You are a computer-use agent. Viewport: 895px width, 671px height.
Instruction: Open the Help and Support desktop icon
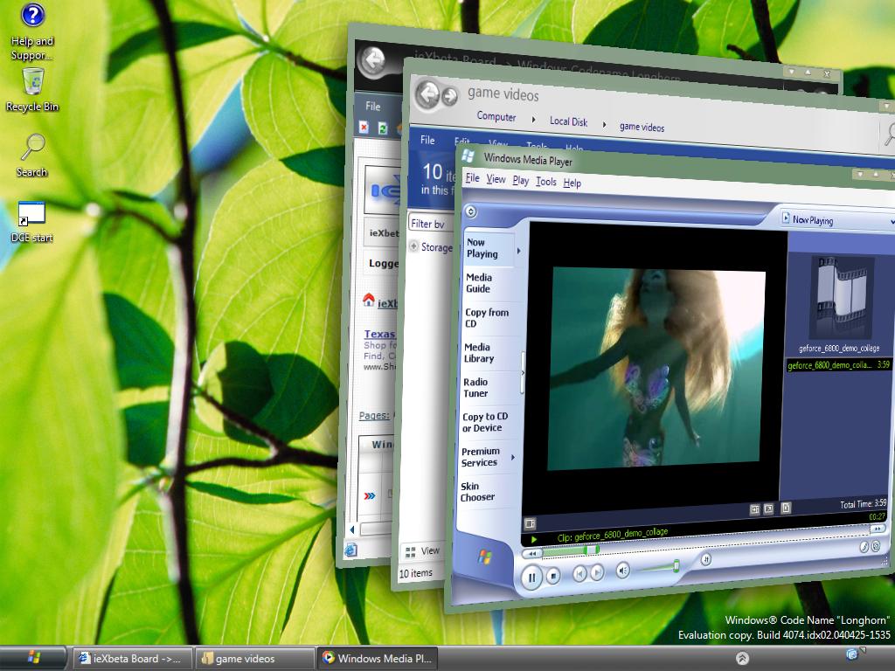[x=32, y=31]
